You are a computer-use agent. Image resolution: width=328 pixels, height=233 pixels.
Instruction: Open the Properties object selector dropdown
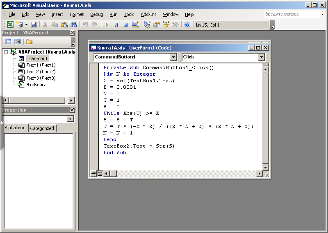(x=71, y=119)
